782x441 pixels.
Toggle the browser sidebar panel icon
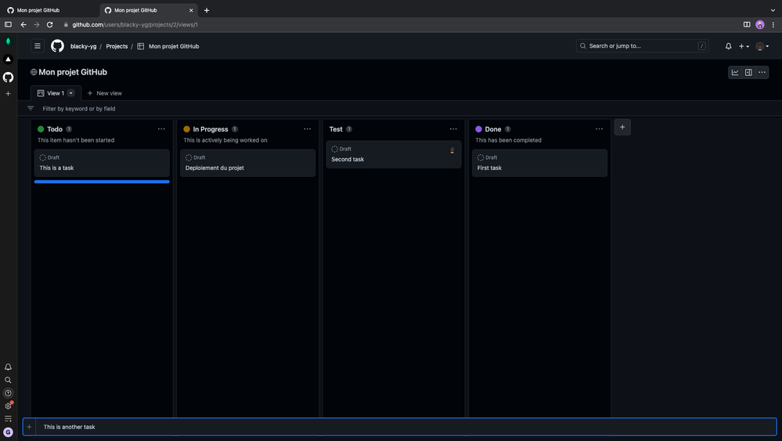click(8, 24)
